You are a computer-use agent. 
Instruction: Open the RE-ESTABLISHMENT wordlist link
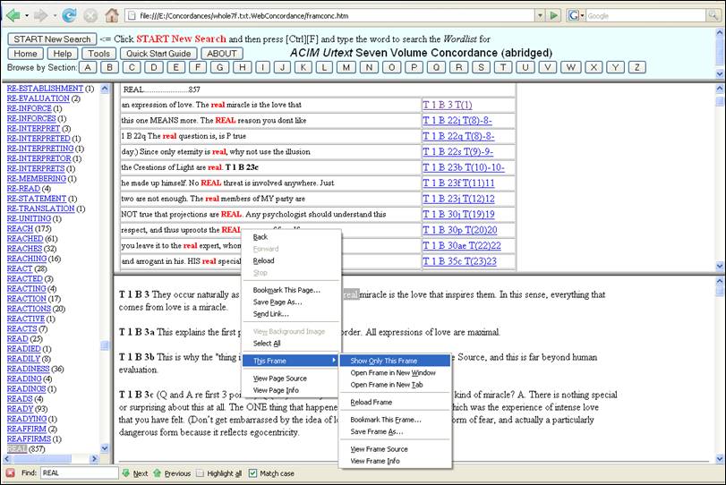click(45, 89)
